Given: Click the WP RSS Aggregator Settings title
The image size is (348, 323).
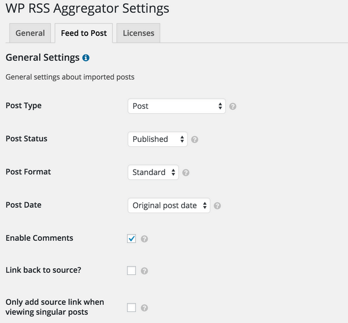Looking at the screenshot, I should [x=87, y=8].
